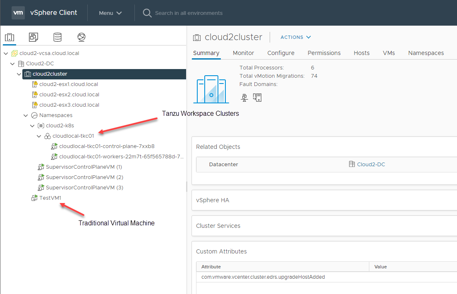Image resolution: width=457 pixels, height=294 pixels.
Task: Open the ACTIONS dropdown for cloud2cluster
Action: coord(296,37)
